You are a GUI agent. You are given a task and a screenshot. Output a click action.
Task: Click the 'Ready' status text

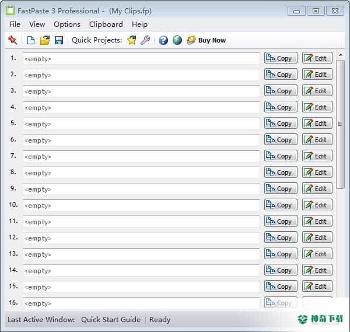[x=160, y=320]
